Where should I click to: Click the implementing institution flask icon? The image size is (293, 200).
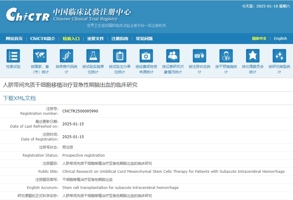93,56
